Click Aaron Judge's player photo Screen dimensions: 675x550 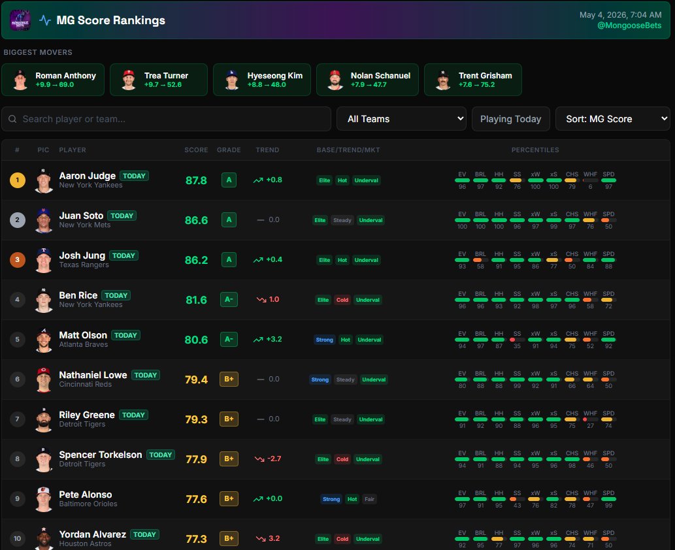(x=44, y=180)
